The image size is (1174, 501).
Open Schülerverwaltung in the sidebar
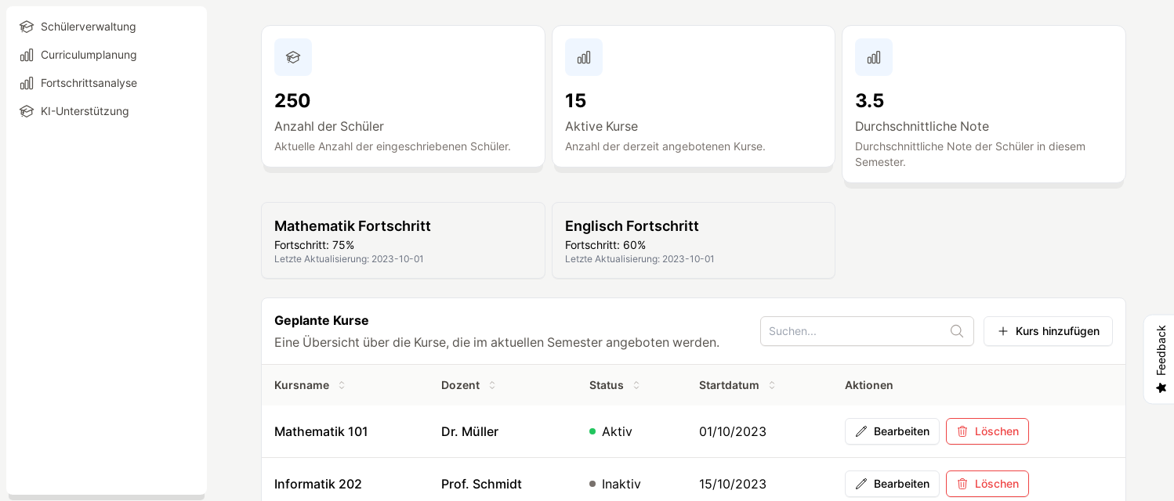pos(88,27)
